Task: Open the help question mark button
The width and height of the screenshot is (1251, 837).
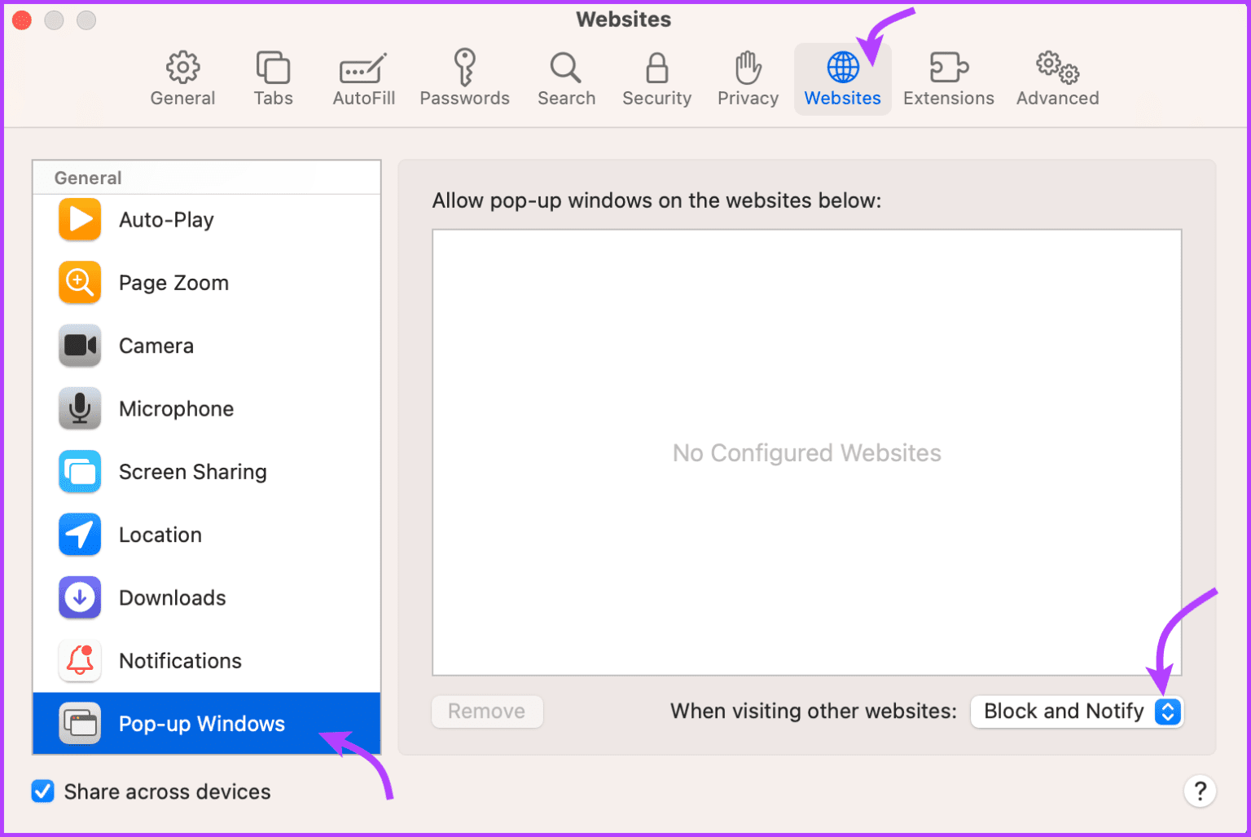Action: (x=1201, y=791)
